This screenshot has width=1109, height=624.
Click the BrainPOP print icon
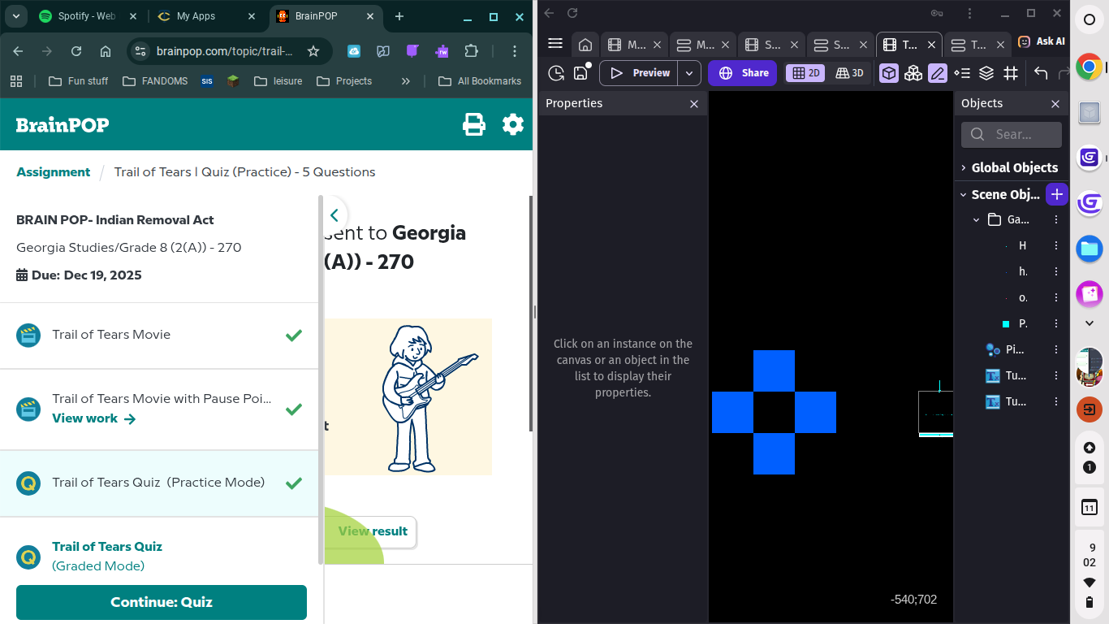tap(474, 124)
